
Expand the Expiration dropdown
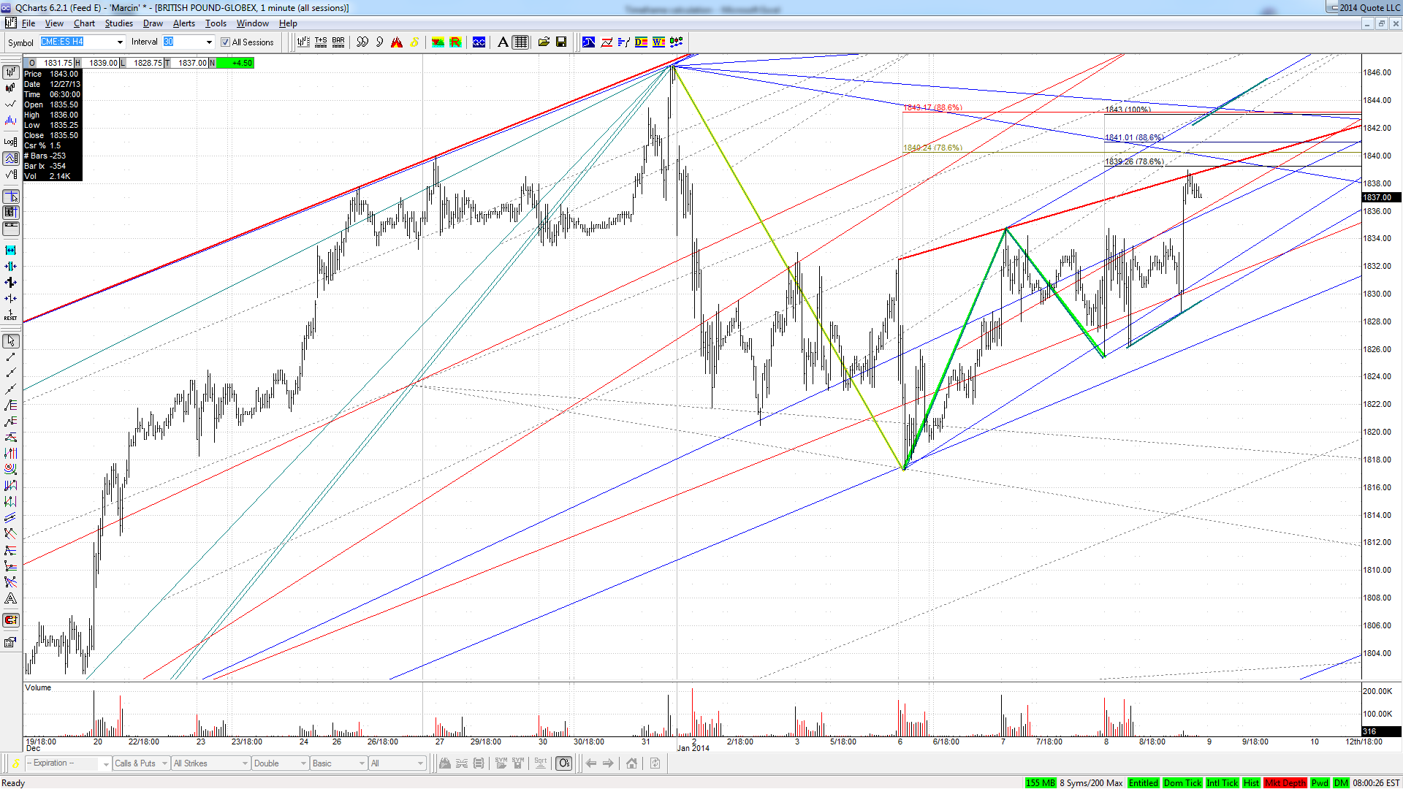pos(106,763)
